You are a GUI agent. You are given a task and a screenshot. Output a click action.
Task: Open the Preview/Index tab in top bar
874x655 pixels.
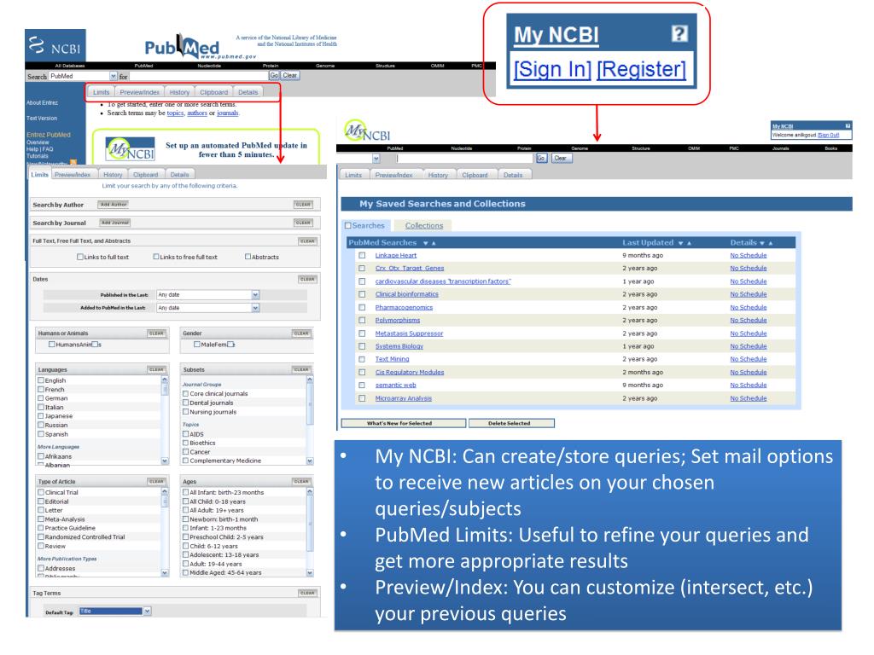pos(139,92)
